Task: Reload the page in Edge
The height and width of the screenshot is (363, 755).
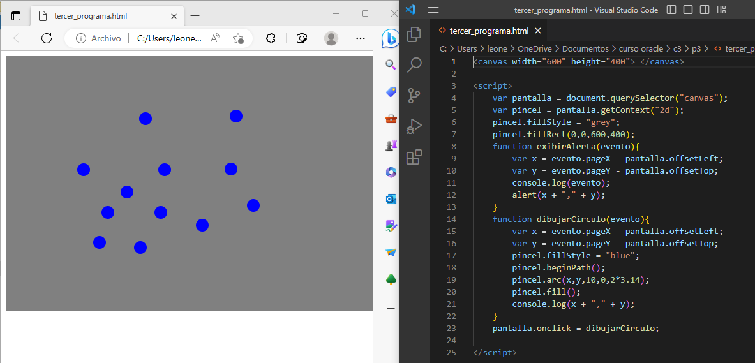Action: (46, 38)
